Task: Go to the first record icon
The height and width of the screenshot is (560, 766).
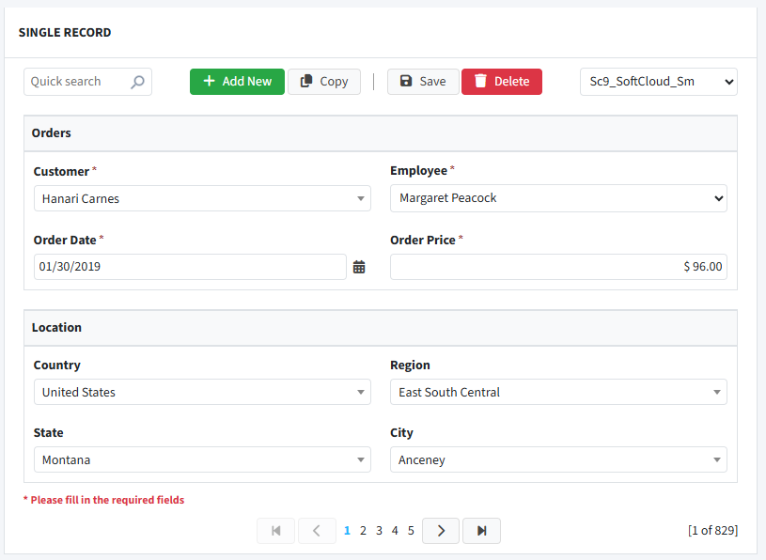Action: pyautogui.click(x=276, y=531)
